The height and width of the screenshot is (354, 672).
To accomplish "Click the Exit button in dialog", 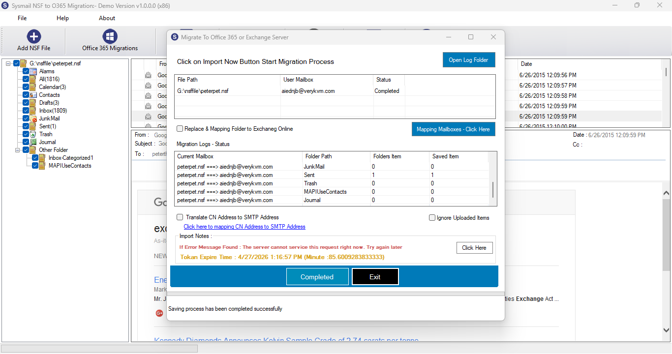I will [x=375, y=277].
